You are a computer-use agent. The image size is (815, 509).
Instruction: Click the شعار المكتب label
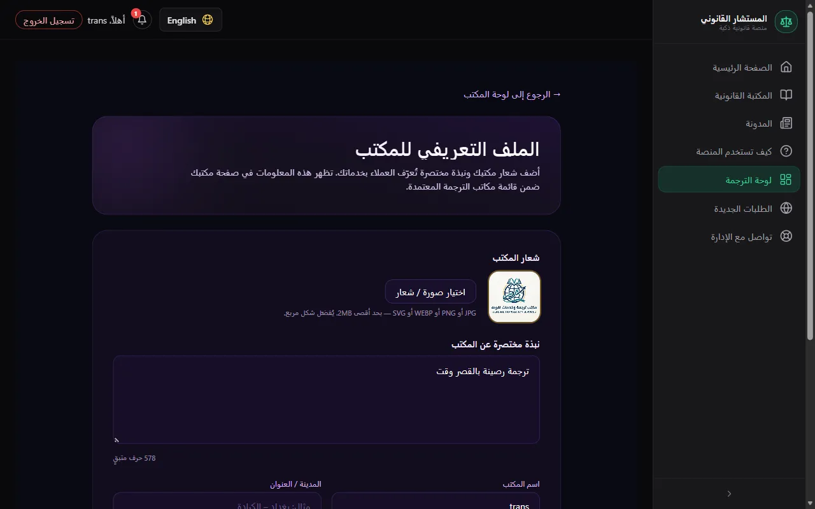pos(516,258)
